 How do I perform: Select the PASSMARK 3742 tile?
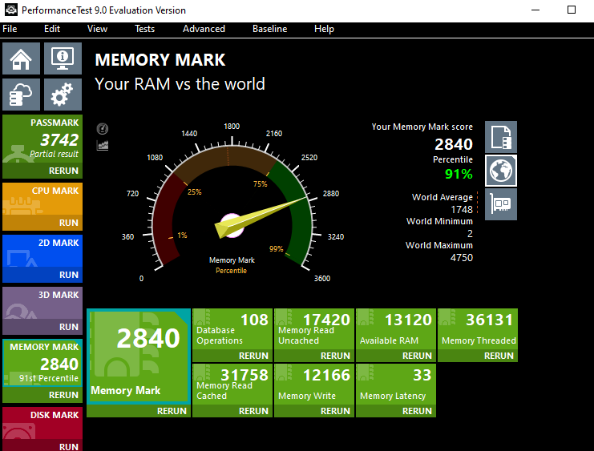click(x=42, y=139)
